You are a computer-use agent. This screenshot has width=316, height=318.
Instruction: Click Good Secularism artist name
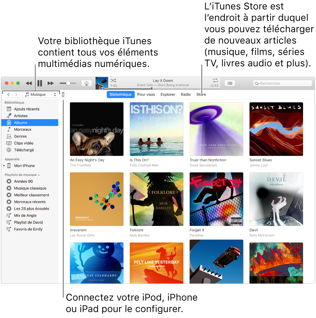[x=203, y=165]
